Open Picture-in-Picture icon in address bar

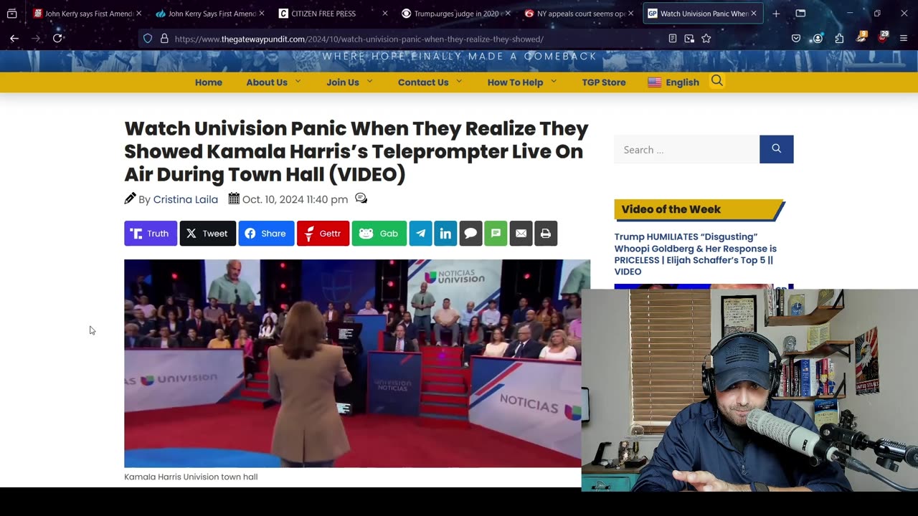coord(689,39)
